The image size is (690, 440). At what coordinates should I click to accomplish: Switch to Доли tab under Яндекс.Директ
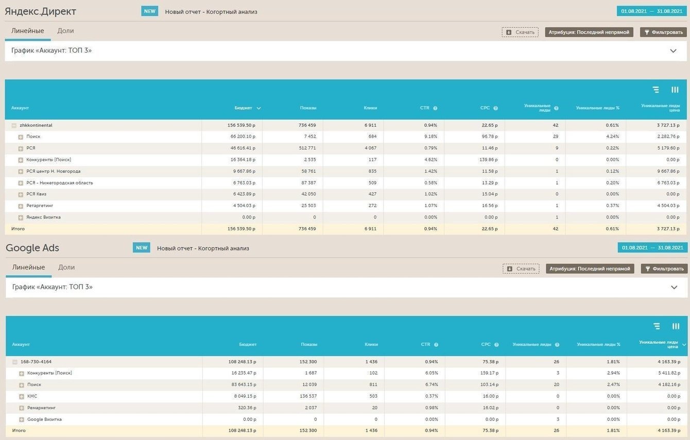point(65,31)
